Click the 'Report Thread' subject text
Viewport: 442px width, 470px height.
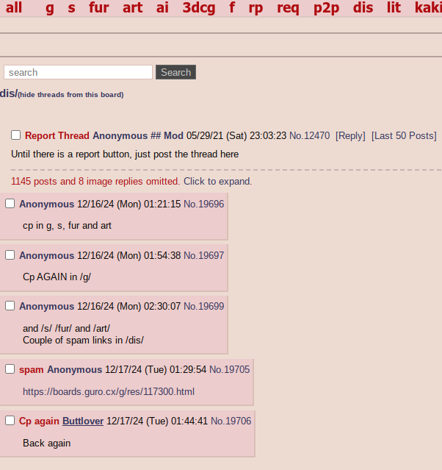click(57, 136)
